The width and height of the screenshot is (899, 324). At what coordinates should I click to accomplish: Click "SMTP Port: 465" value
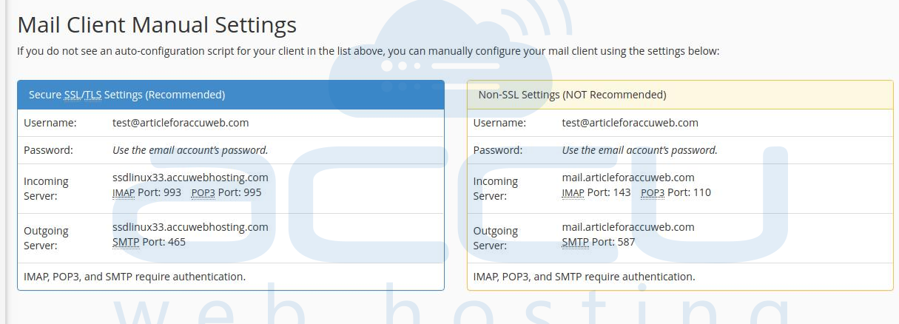149,242
